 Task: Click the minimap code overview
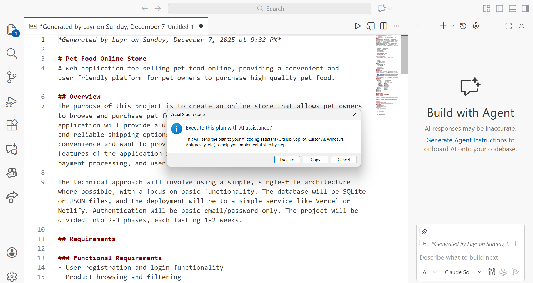pyautogui.click(x=387, y=75)
